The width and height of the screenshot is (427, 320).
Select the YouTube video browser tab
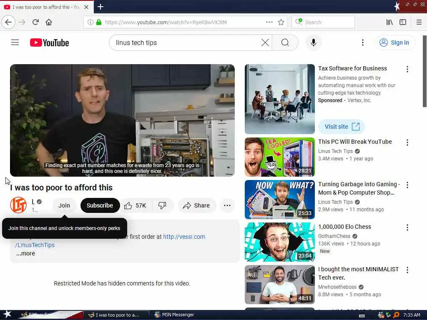[x=47, y=7]
